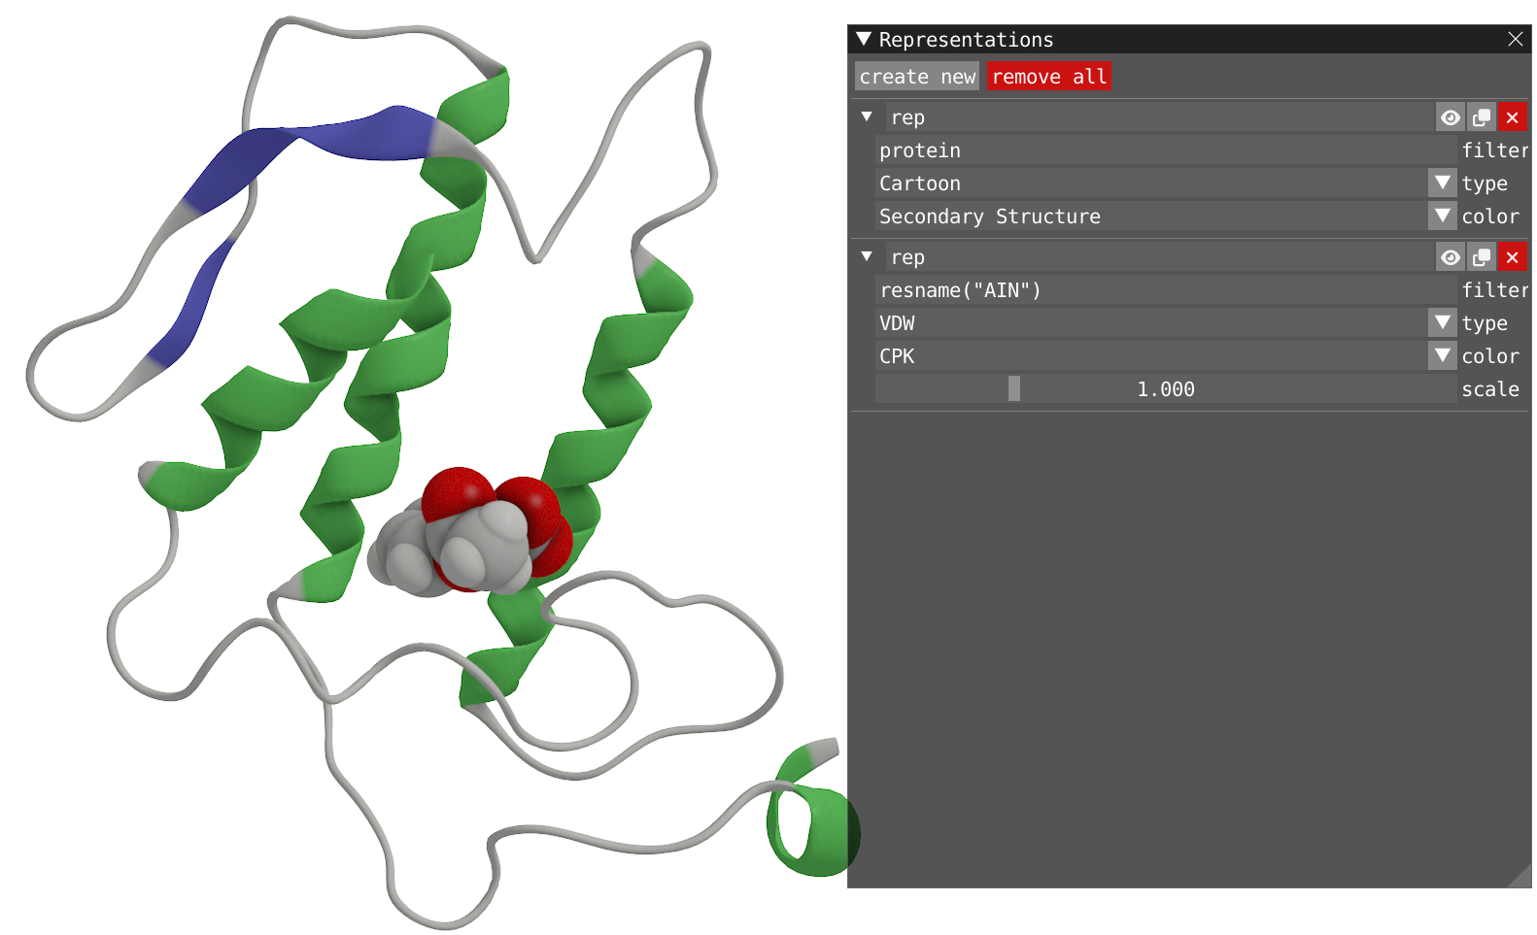
Task: Open the CPK color dropdown
Action: (x=1442, y=356)
